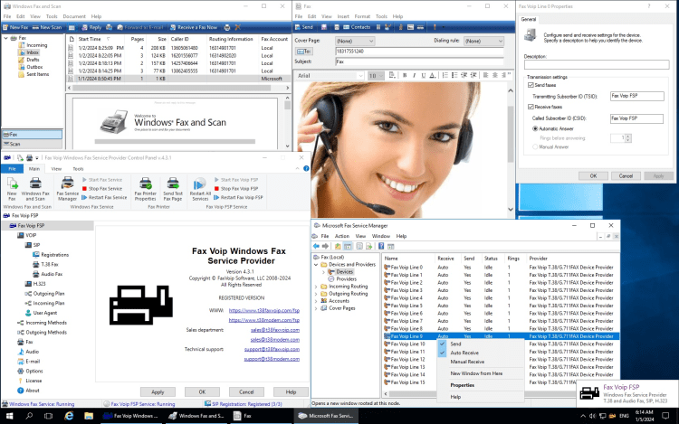Click Stop Fax Service in ribbon
The width and height of the screenshot is (679, 424).
pyautogui.click(x=102, y=189)
